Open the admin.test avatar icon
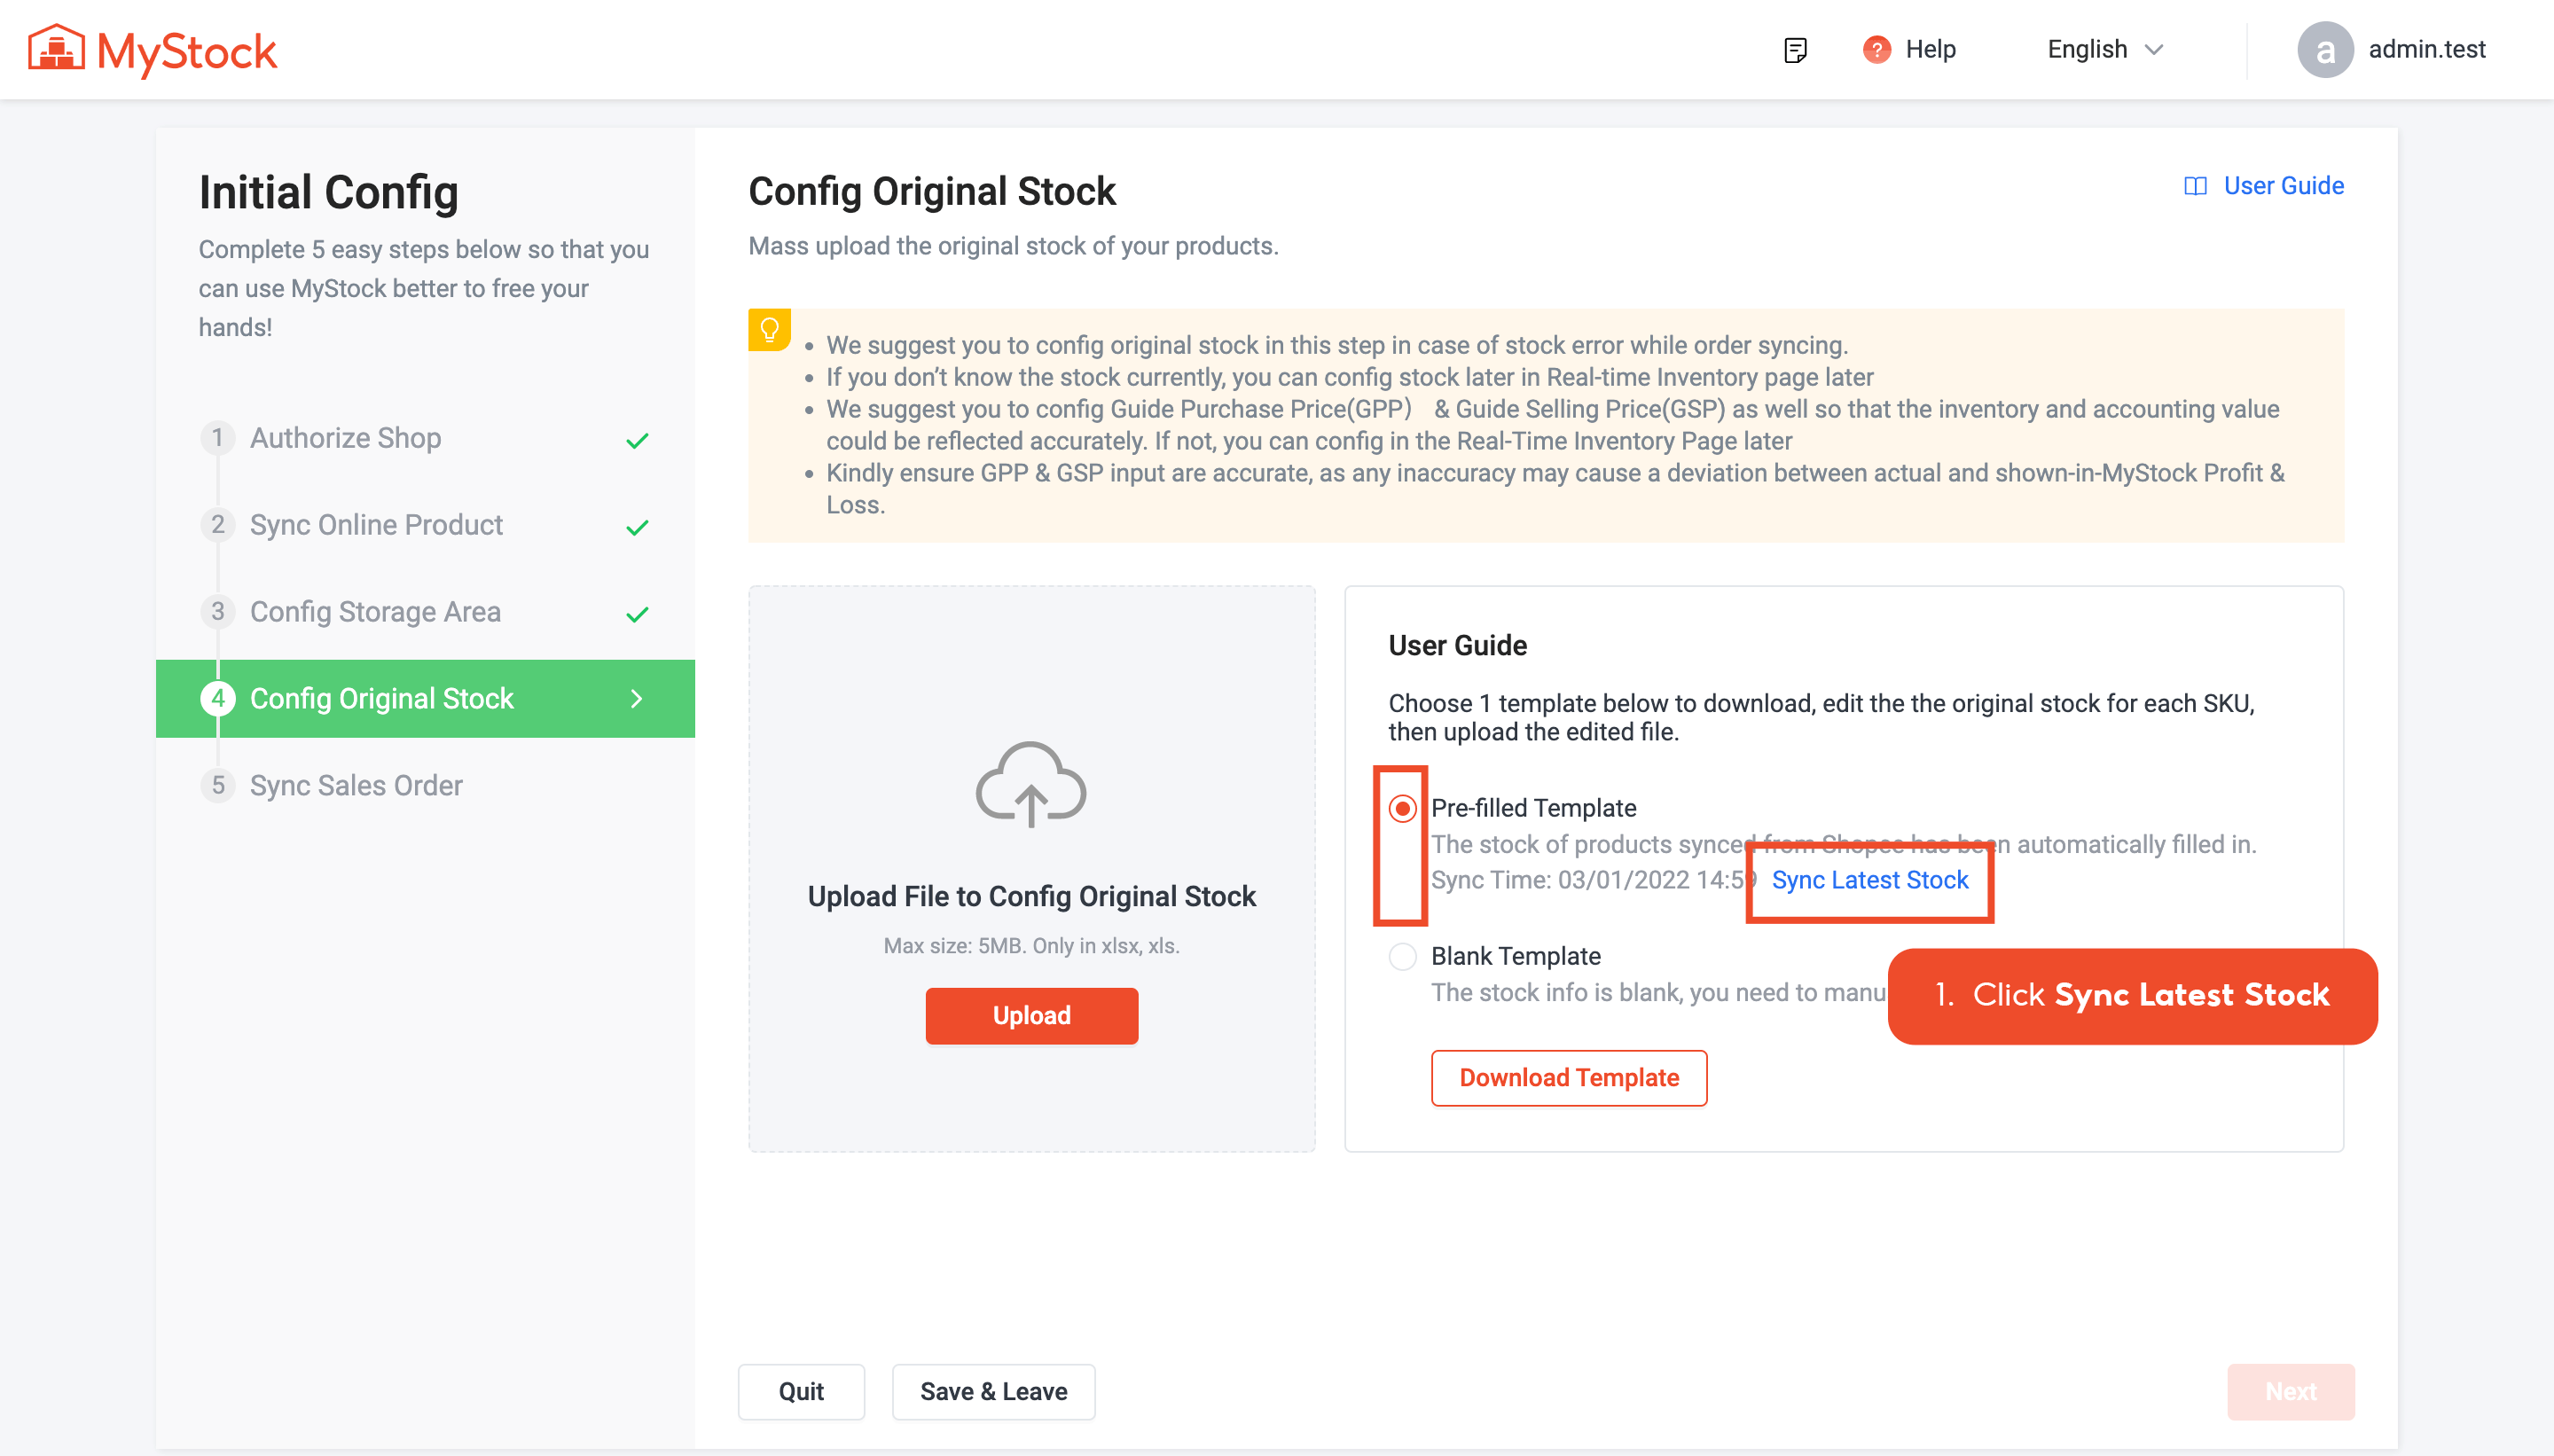Viewport: 2554px width, 1456px height. point(2327,49)
